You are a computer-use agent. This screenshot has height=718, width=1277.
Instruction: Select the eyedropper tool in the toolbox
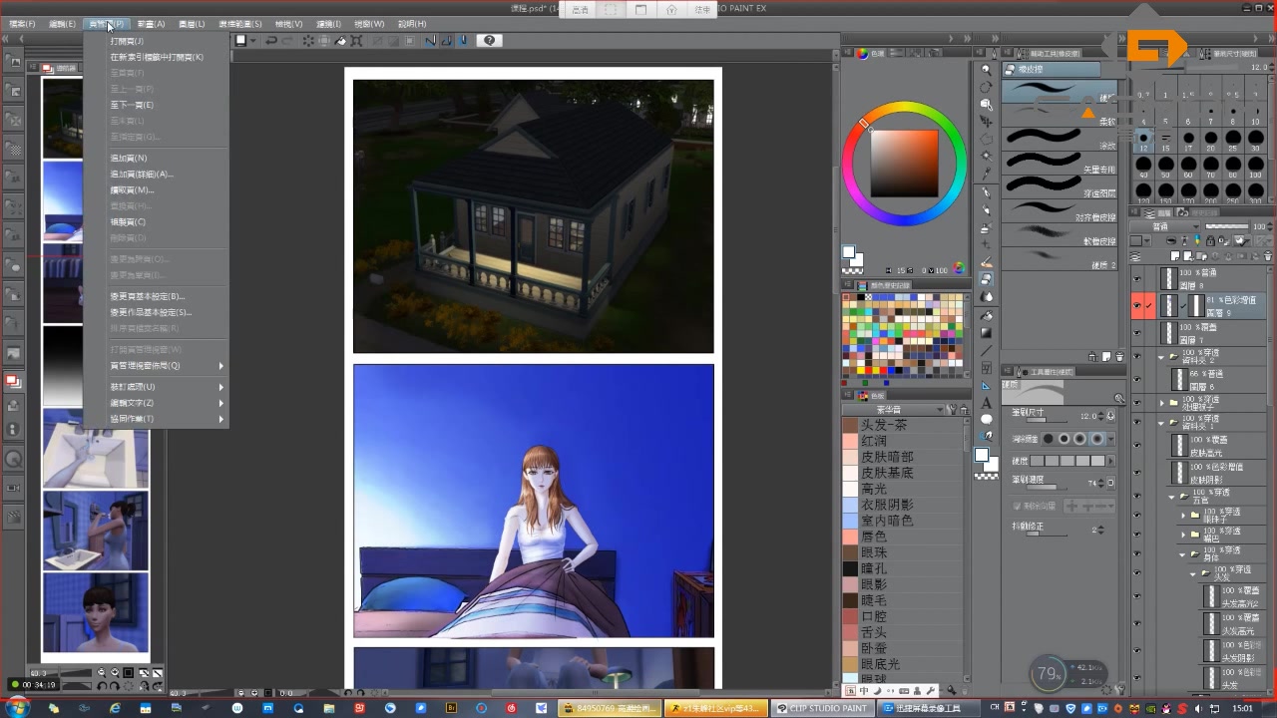(987, 174)
